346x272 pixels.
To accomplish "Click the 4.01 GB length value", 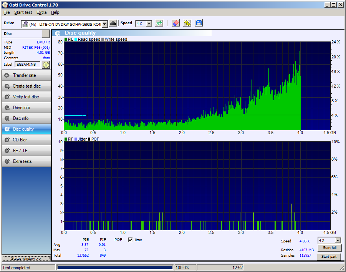I will click(x=43, y=53).
